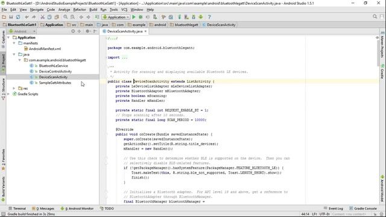Open the Messages tool window
The width and height of the screenshot is (386, 217).
[43, 209]
